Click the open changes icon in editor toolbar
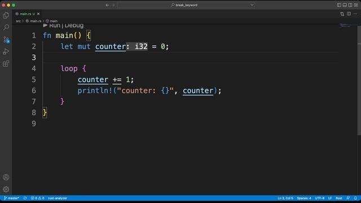Viewport: 361px width, 203px height. pyautogui.click(x=342, y=14)
